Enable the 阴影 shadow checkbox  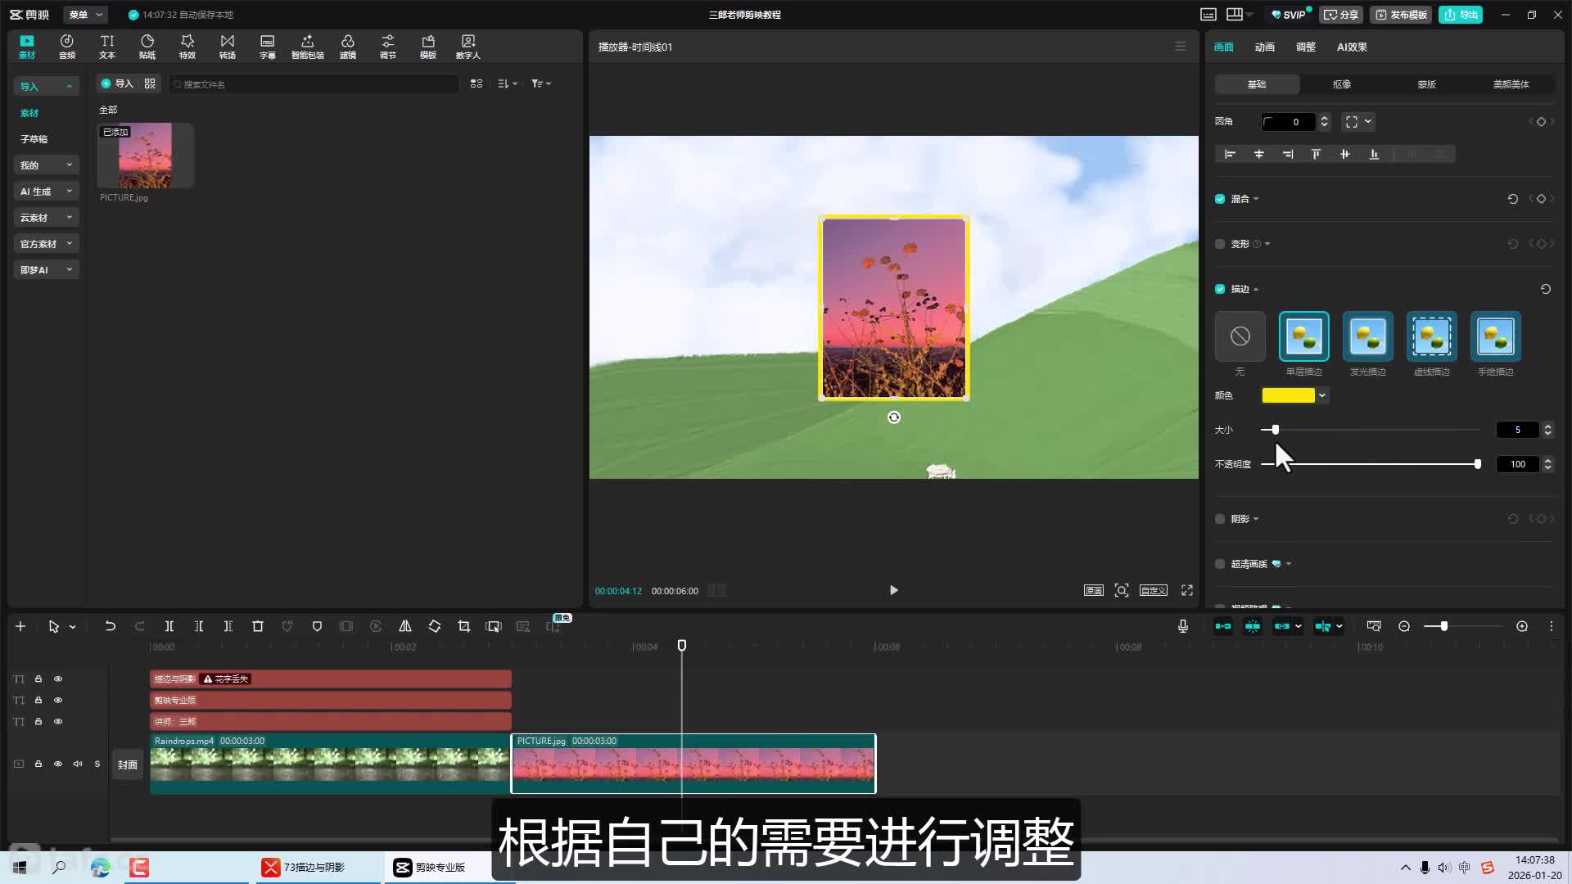click(1220, 519)
